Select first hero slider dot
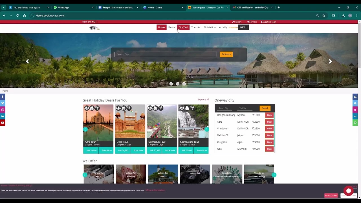The image size is (361, 203). click(171, 84)
